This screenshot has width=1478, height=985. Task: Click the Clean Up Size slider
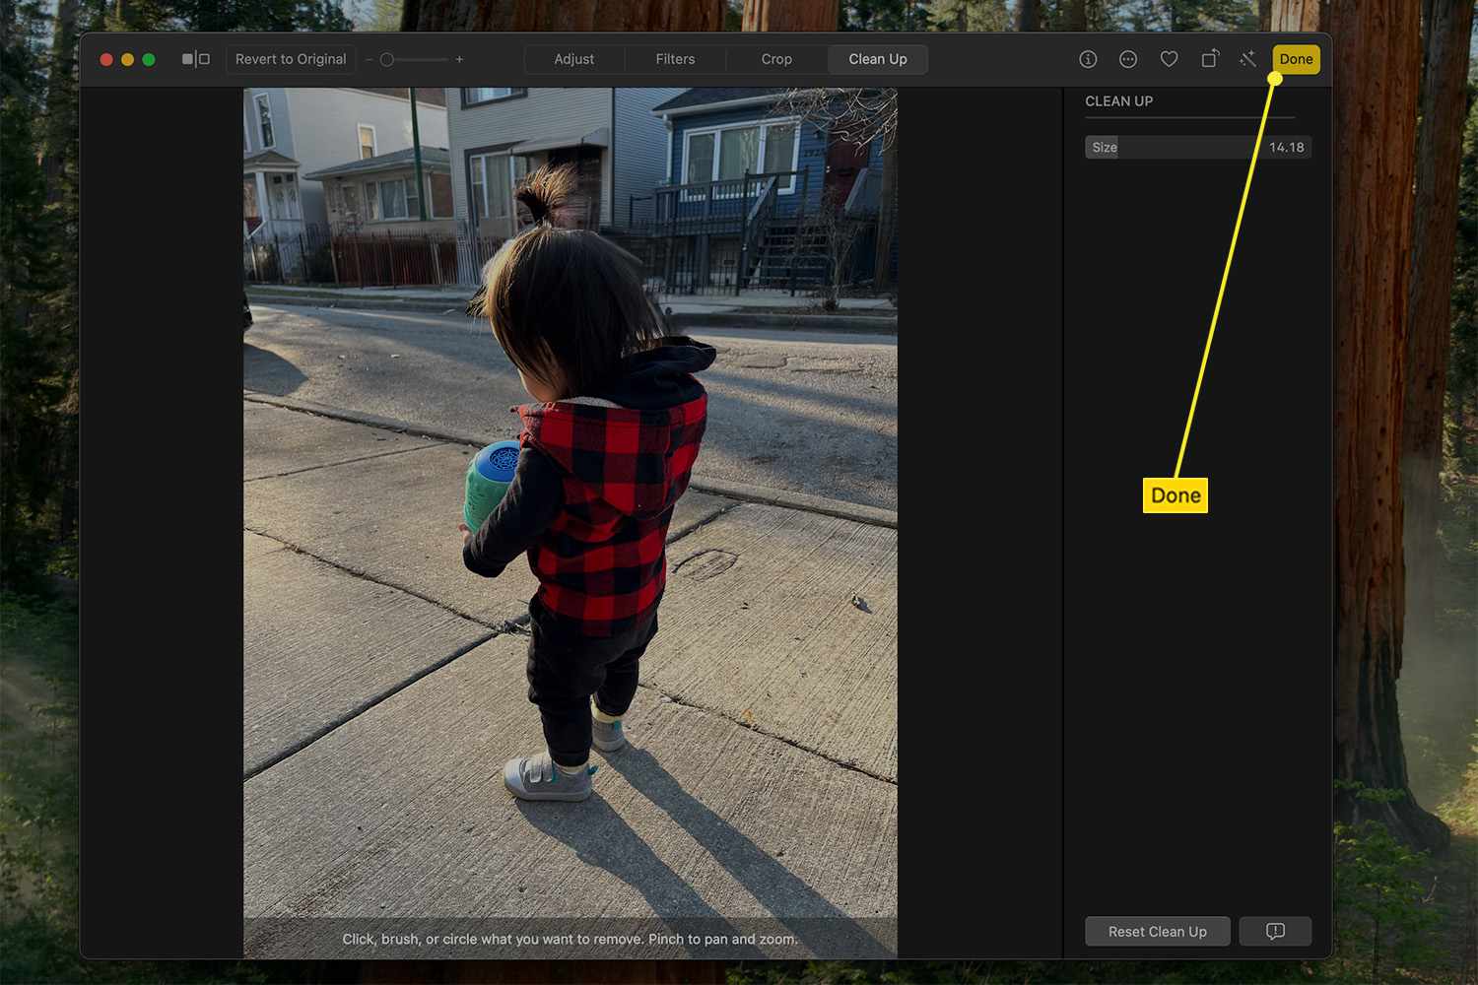[x=1197, y=148]
